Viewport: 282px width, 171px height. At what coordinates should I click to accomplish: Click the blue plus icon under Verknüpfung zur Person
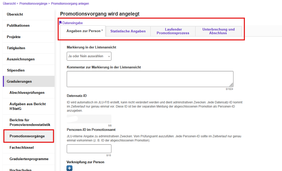click(x=69, y=168)
